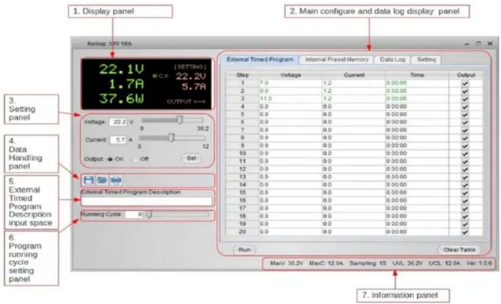Toggle Output checkbox for step 15
Screen dimensions: 501x304
466,192
